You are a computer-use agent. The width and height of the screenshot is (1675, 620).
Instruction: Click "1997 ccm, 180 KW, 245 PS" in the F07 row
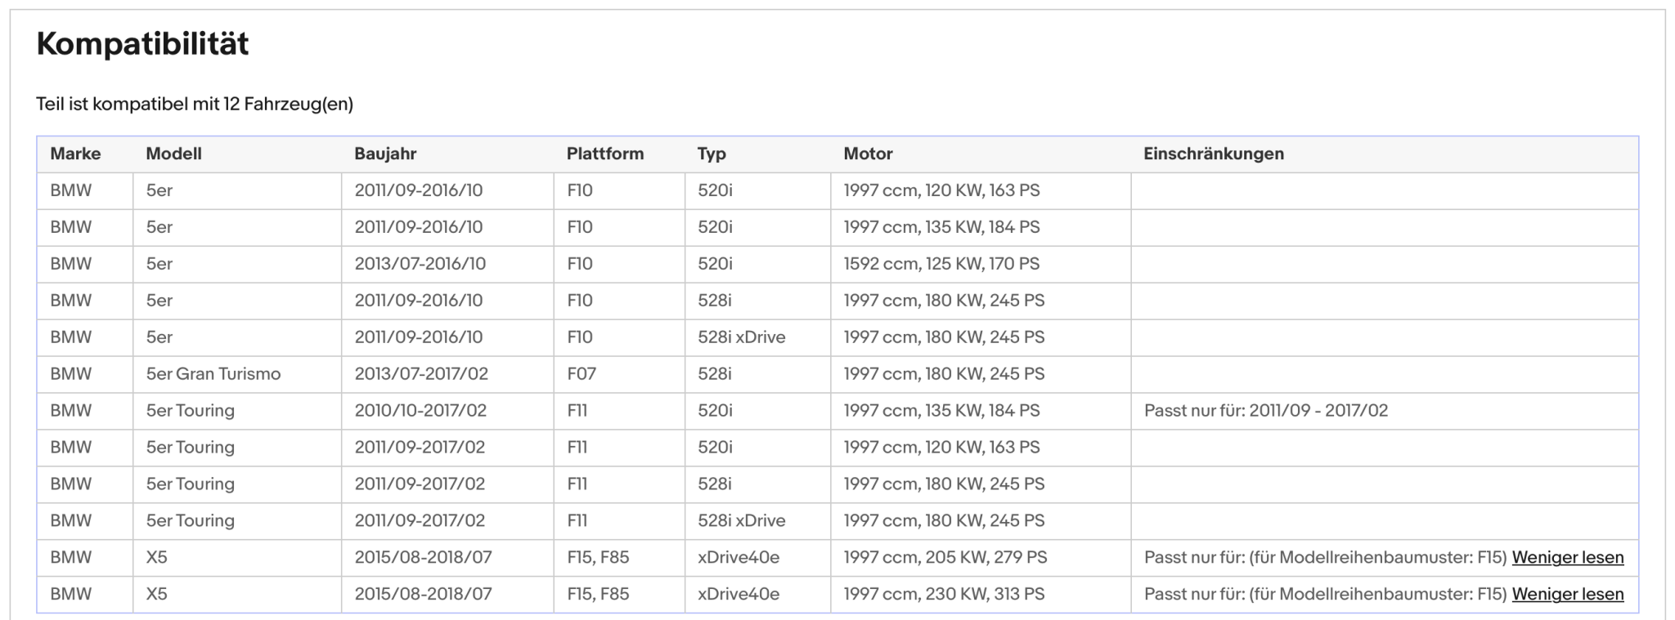944,374
